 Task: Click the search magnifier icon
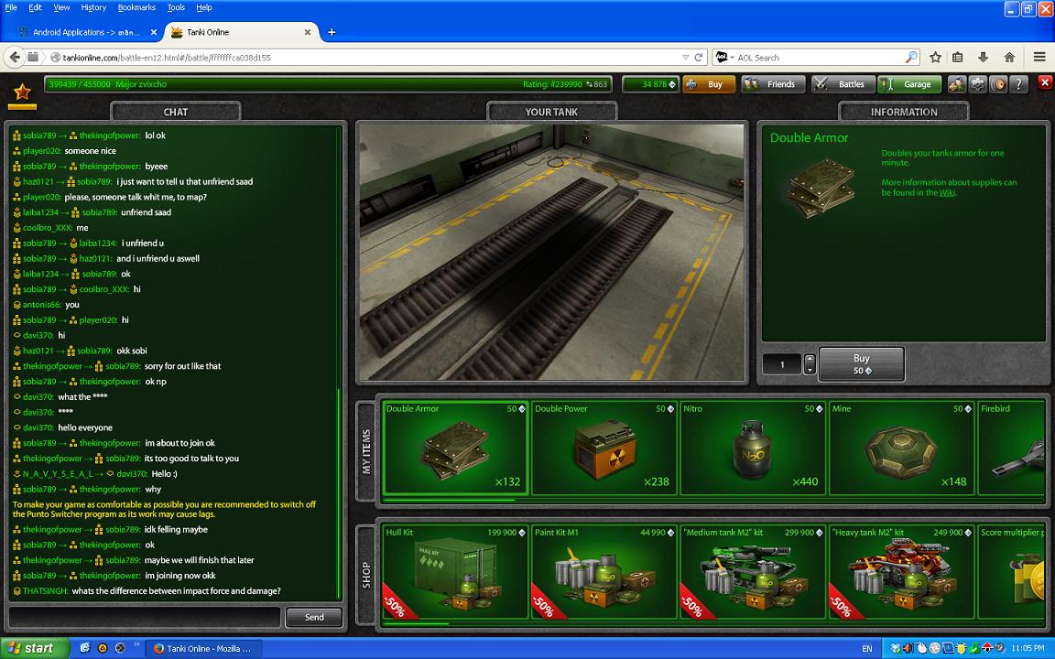click(911, 57)
